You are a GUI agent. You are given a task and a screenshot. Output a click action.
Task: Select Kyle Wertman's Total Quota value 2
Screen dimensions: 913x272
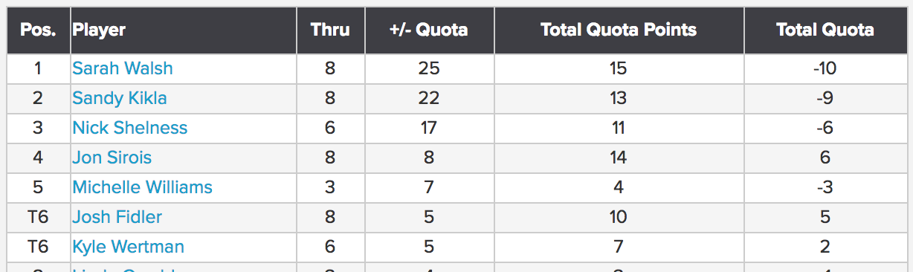coord(825,247)
